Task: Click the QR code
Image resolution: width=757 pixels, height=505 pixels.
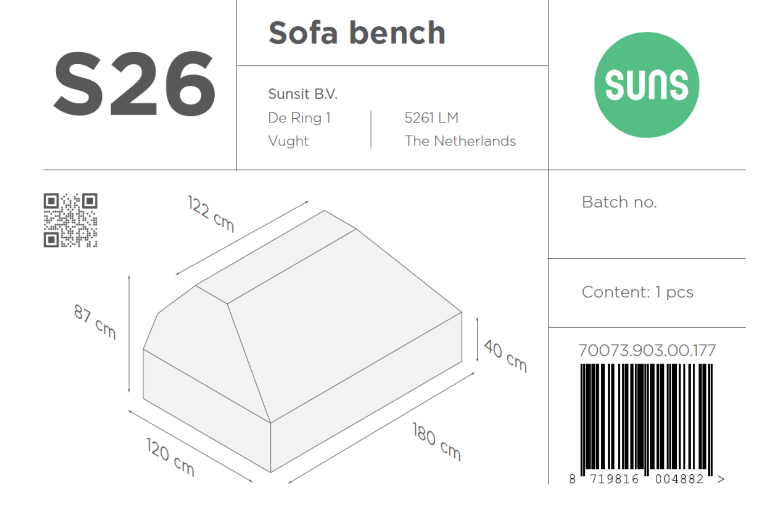Action: [70, 220]
